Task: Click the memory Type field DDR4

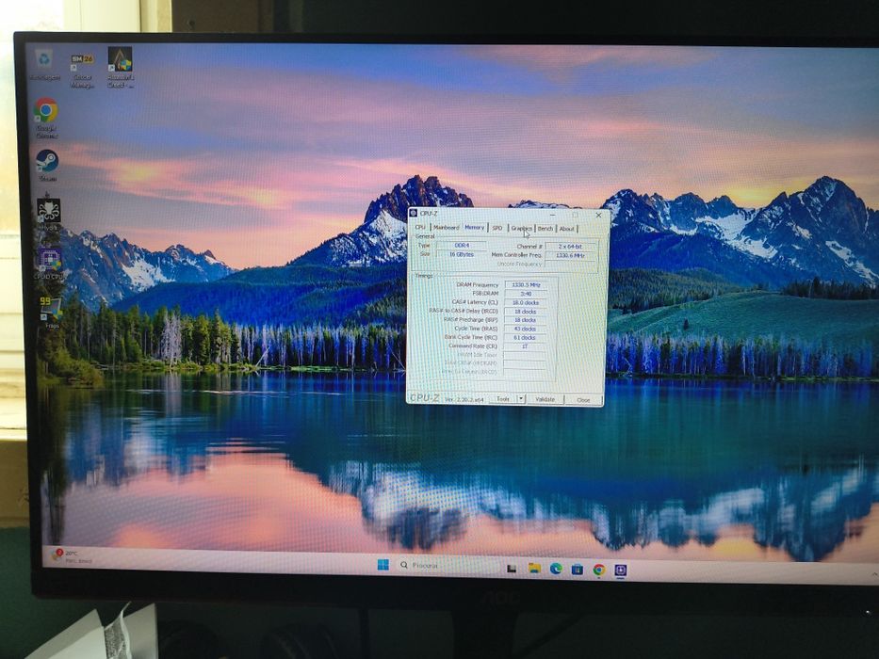Action: [462, 245]
